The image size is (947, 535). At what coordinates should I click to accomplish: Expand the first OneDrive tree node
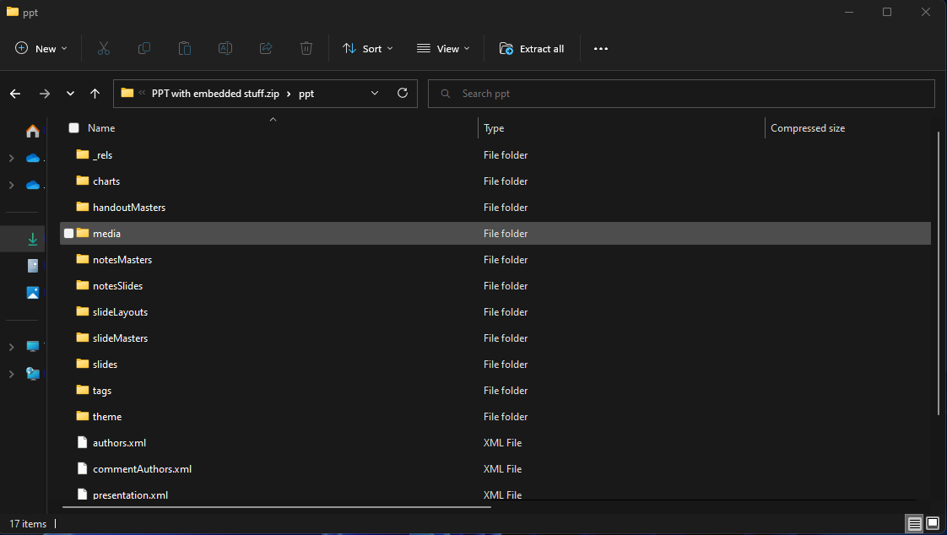[x=12, y=158]
